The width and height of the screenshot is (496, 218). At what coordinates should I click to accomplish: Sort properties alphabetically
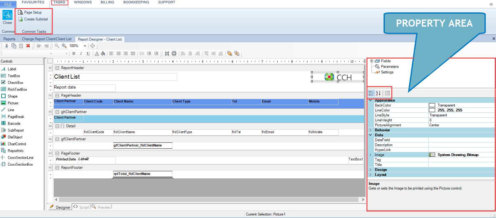click(x=378, y=93)
